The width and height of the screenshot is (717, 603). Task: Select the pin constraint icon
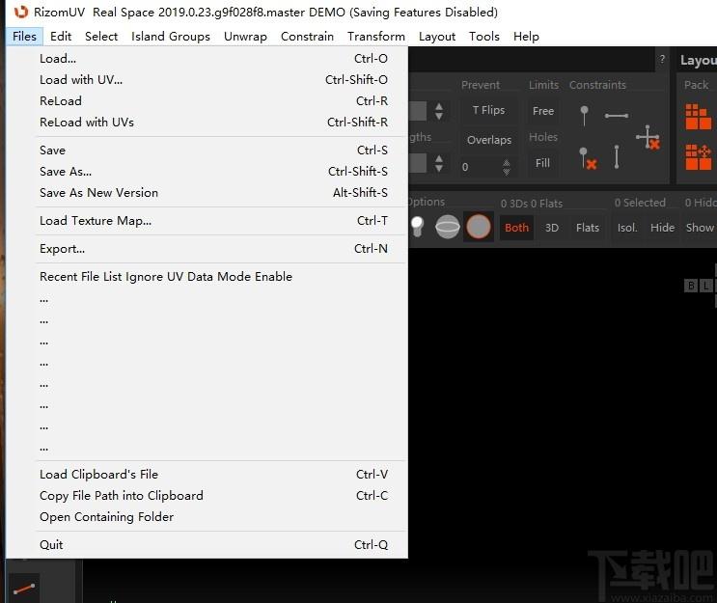[x=584, y=115]
